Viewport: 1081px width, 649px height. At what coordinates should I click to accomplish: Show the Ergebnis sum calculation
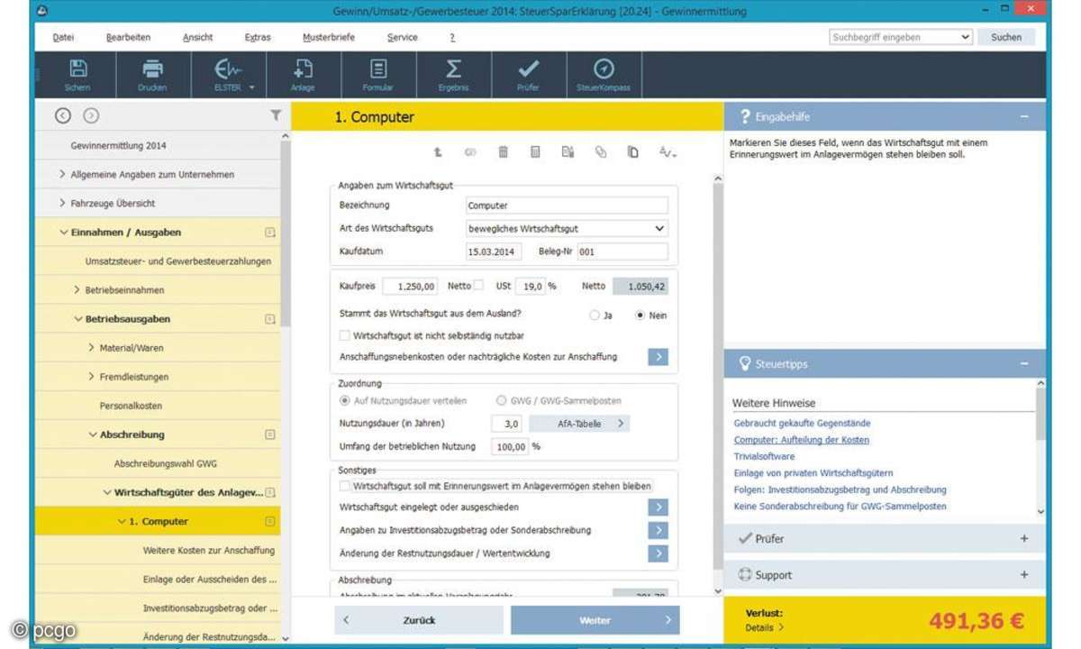pos(453,69)
